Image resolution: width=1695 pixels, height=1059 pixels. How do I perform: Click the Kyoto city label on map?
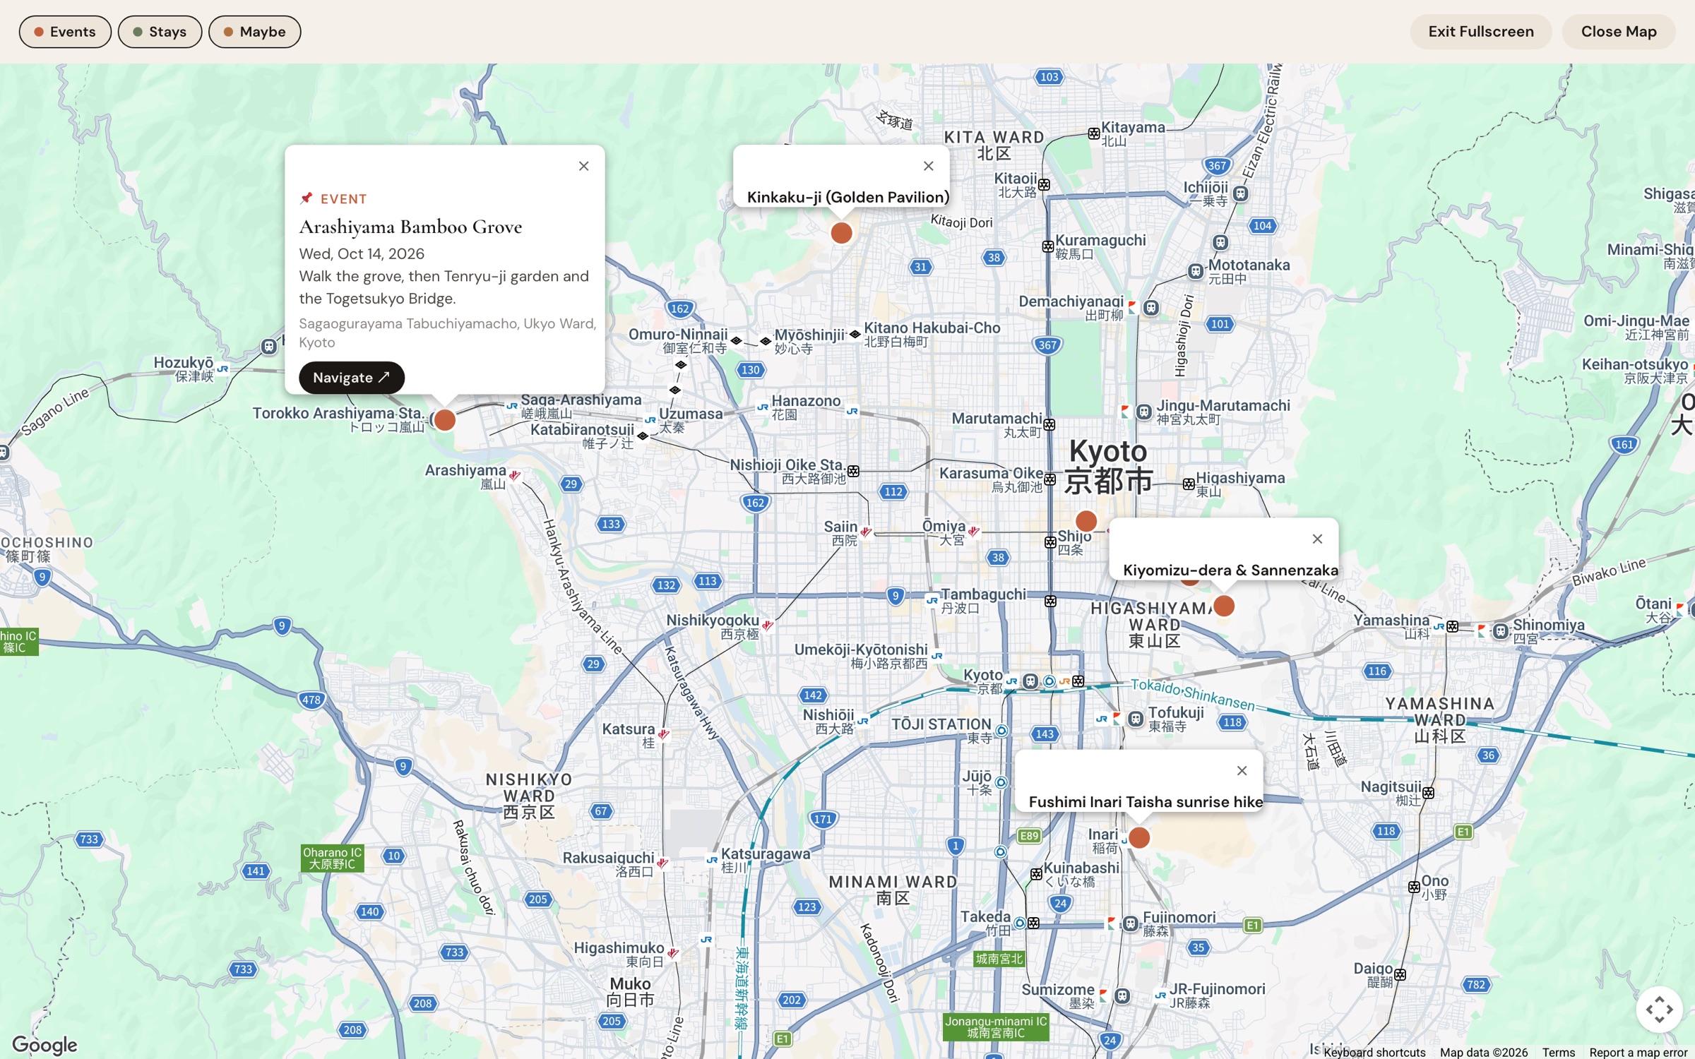(x=1107, y=466)
